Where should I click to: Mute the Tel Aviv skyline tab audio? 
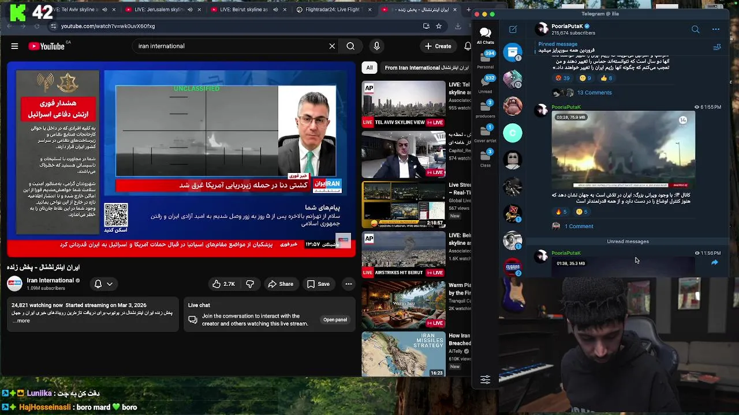click(104, 9)
